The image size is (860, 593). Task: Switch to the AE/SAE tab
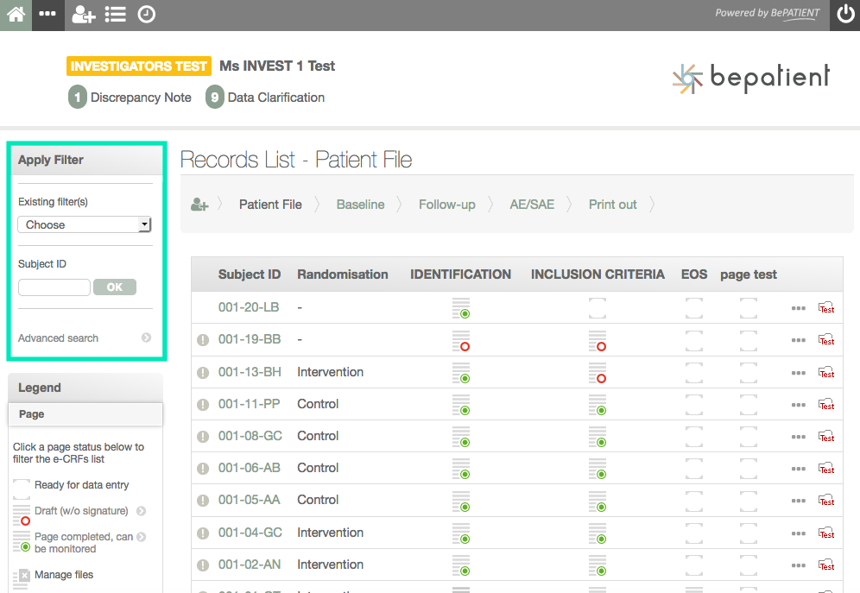(x=532, y=205)
